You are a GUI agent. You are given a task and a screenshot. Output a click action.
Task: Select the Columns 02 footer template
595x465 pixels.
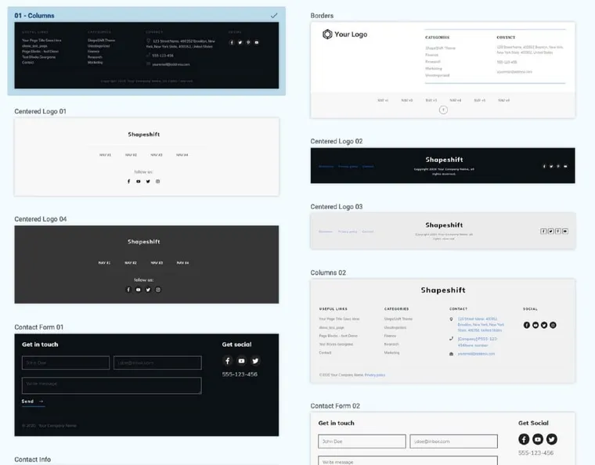[x=443, y=331]
